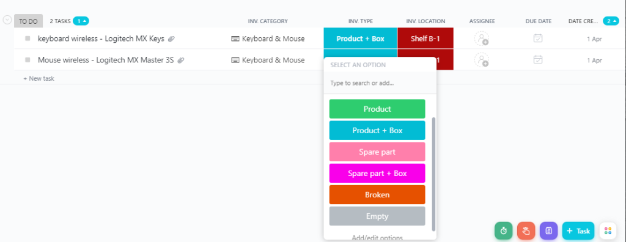This screenshot has height=242, width=626.
Task: Click the TO DO status label
Action: point(28,21)
